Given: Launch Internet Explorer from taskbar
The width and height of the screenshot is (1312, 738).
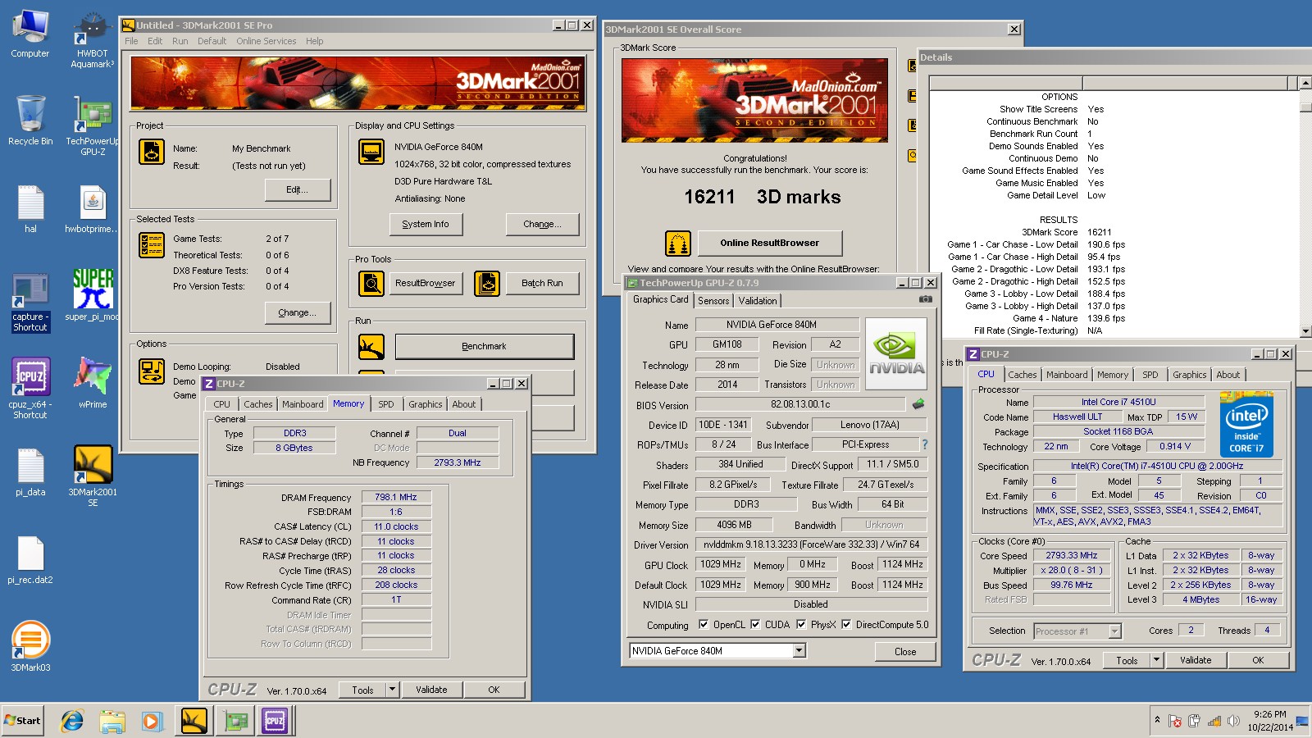Looking at the screenshot, I should pyautogui.click(x=72, y=721).
